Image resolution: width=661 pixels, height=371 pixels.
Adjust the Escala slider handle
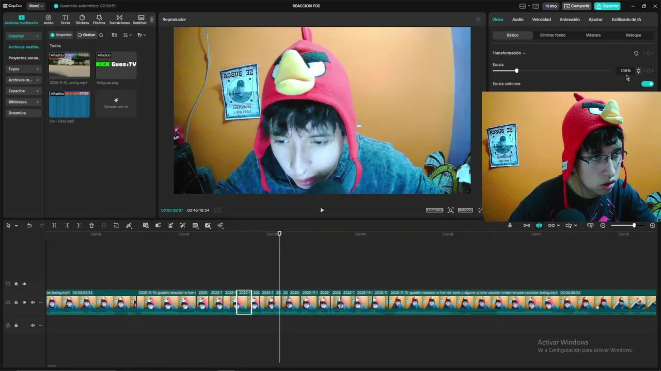pos(516,71)
